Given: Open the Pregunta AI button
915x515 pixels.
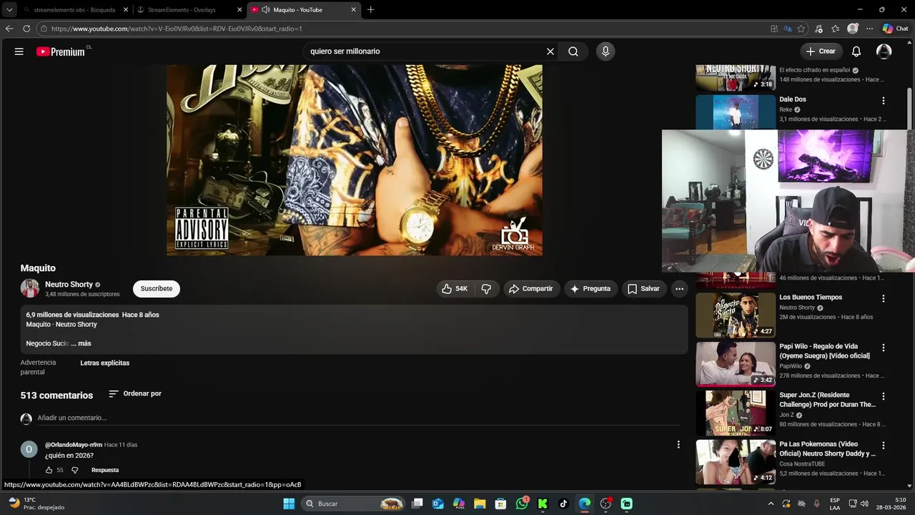Looking at the screenshot, I should tap(590, 289).
